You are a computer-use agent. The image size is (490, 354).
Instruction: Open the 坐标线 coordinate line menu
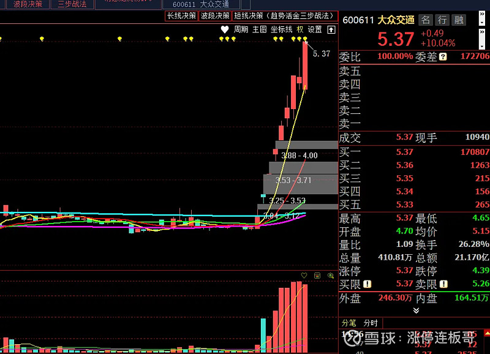tap(281, 29)
